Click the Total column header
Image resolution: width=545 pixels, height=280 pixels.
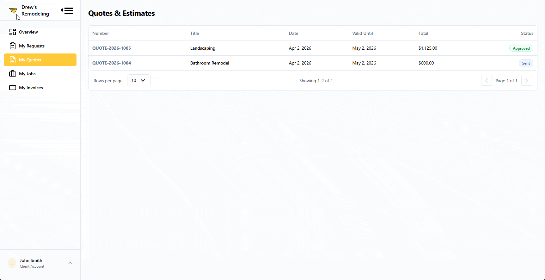423,33
